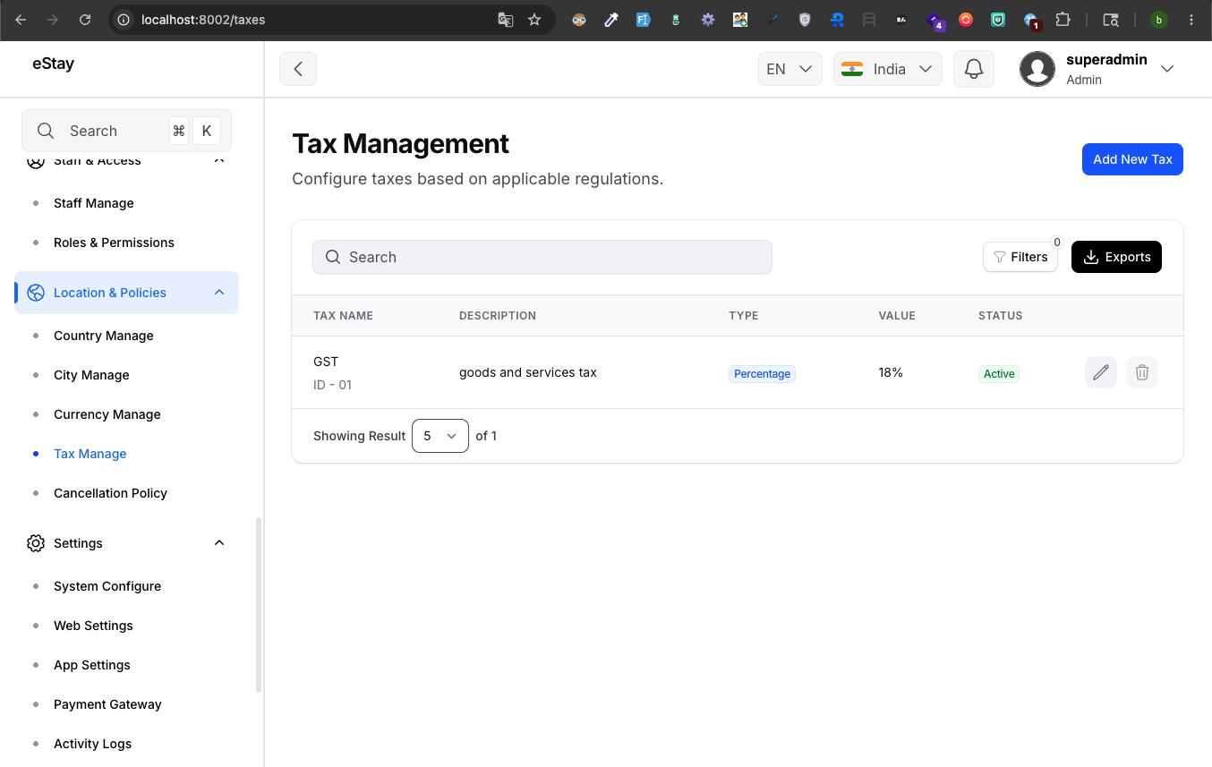Select Tax Manage in the sidebar

pos(90,454)
